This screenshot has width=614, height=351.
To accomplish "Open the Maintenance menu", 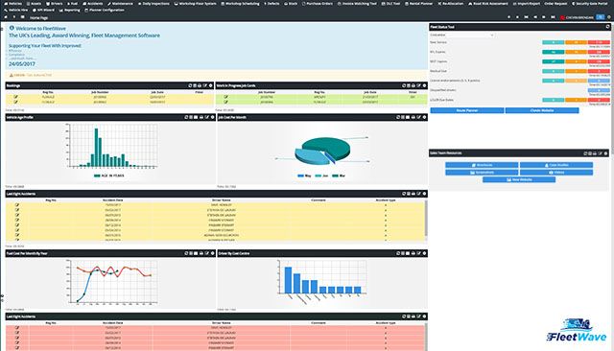I will coord(121,4).
